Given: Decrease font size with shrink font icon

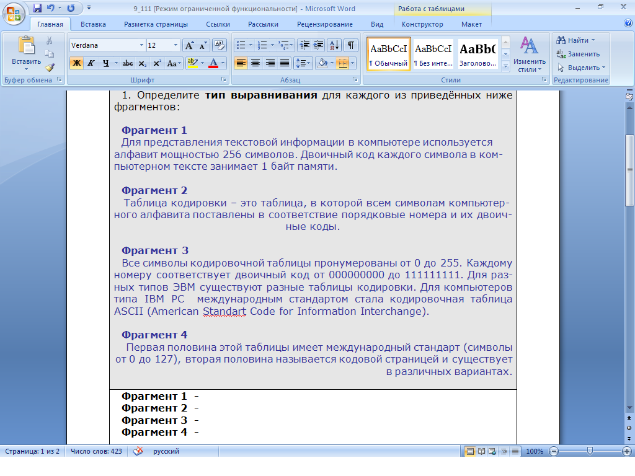Looking at the screenshot, I should tap(203, 45).
